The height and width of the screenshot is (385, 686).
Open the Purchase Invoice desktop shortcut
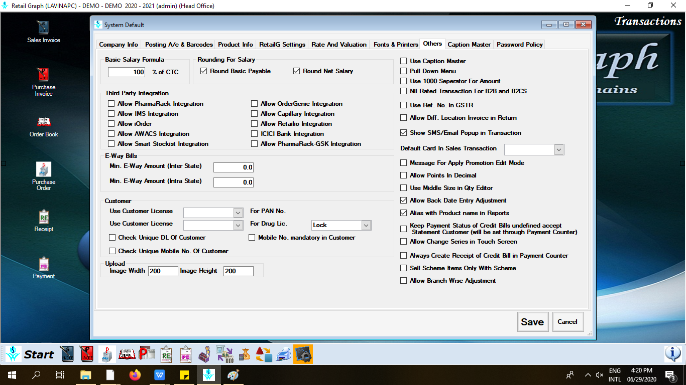click(44, 81)
